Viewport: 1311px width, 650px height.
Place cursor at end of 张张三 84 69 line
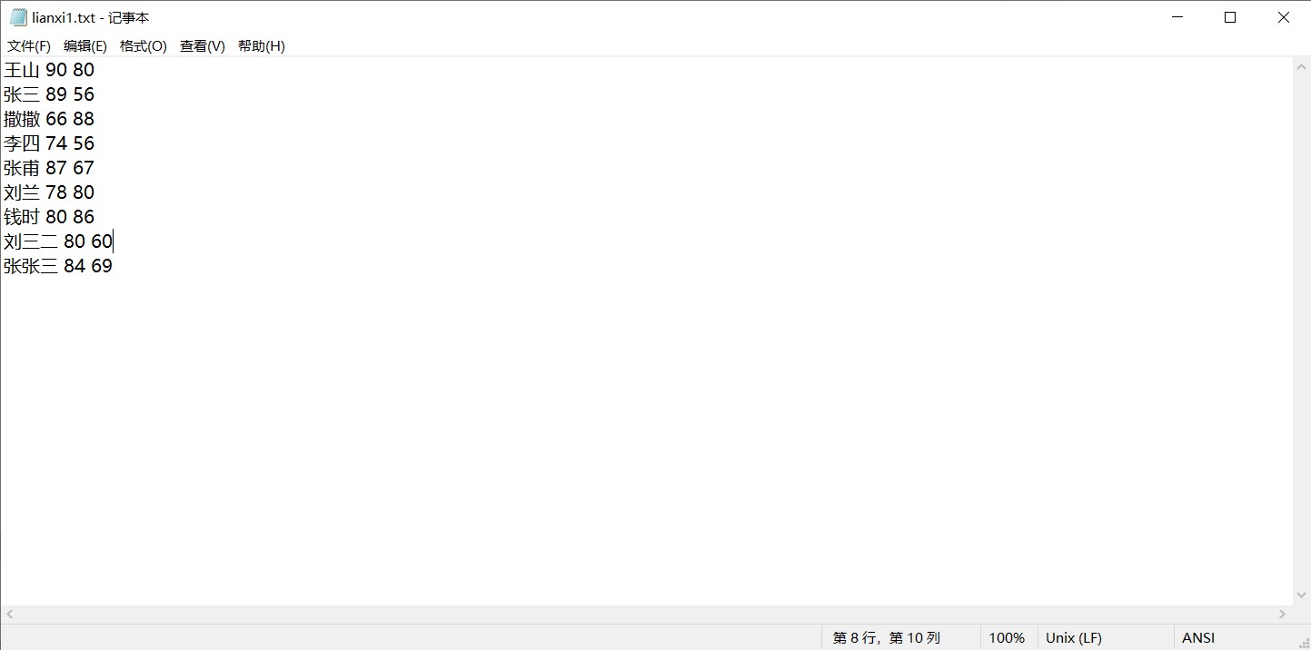(x=113, y=266)
